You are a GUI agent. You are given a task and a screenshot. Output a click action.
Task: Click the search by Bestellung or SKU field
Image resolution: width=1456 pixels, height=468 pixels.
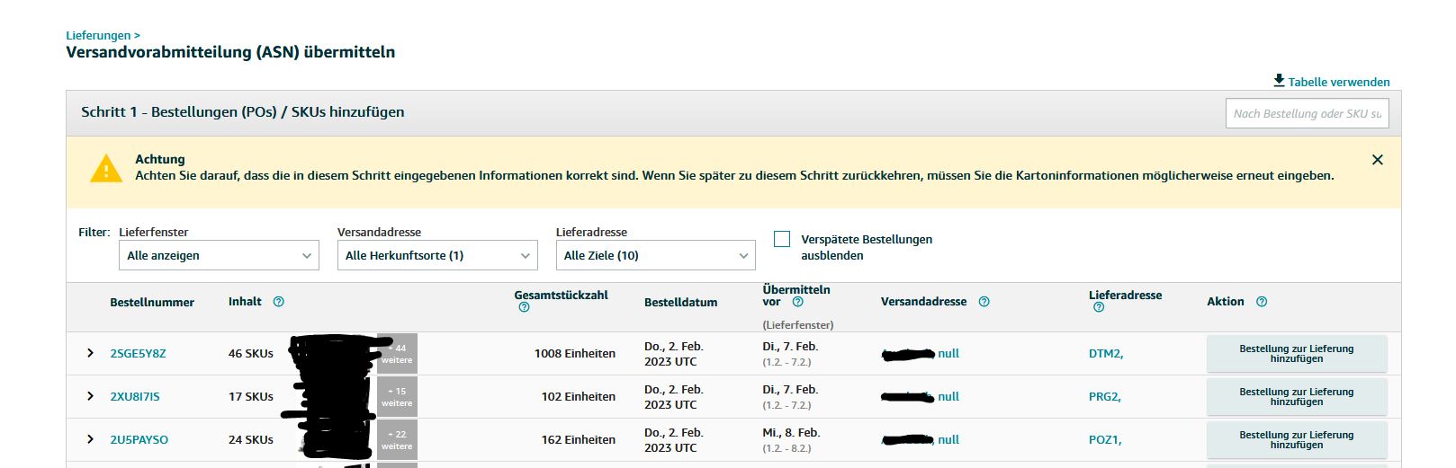click(x=1307, y=114)
